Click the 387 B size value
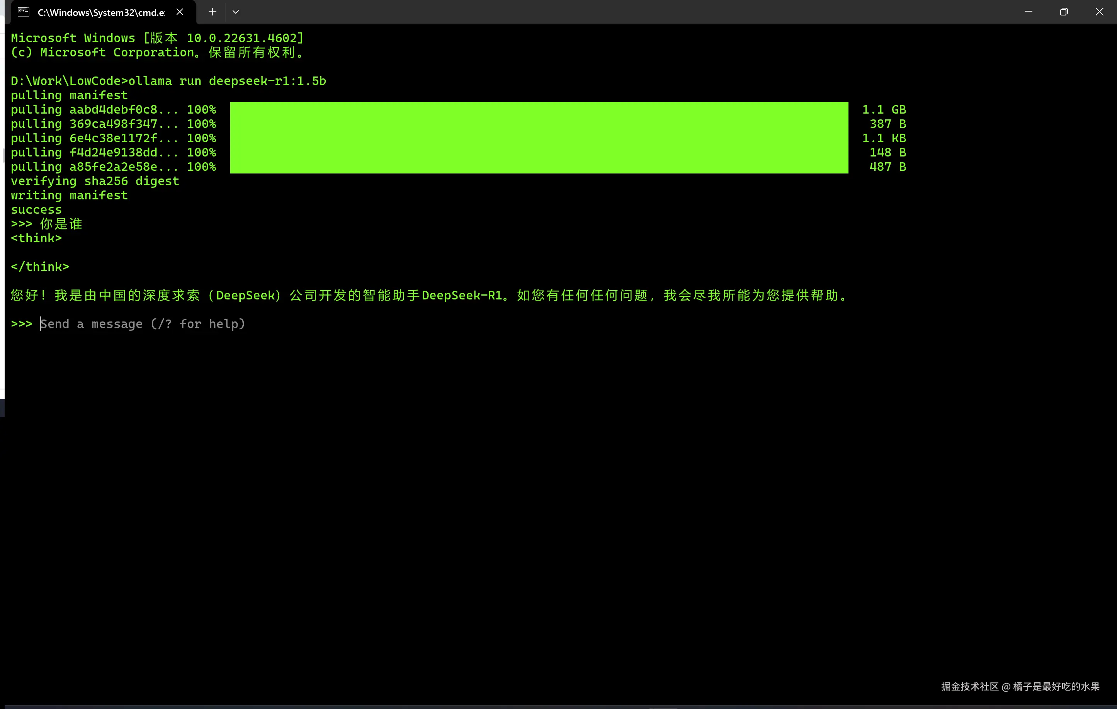Viewport: 1117px width, 709px height. click(x=888, y=124)
